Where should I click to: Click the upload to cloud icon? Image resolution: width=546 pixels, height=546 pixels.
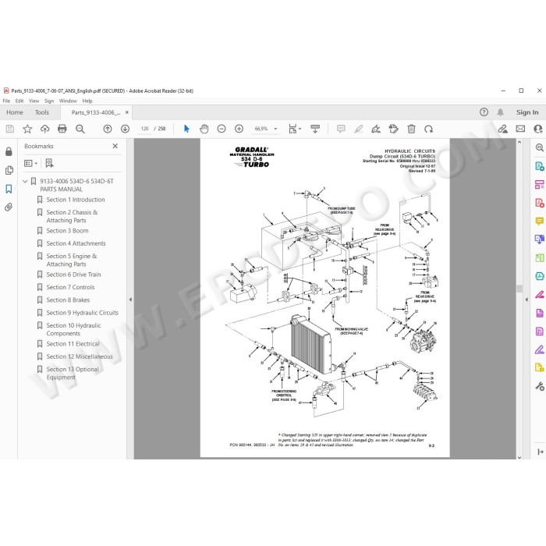44,129
